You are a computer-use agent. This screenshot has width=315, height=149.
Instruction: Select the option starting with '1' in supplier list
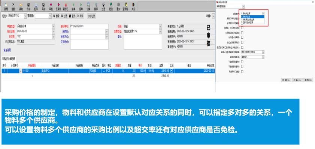point(252,19)
